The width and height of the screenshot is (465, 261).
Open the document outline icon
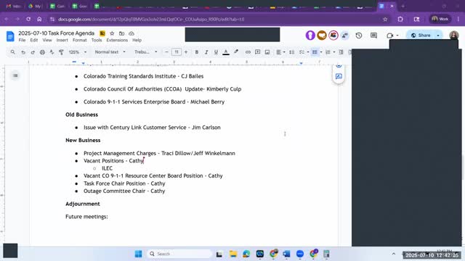15,75
